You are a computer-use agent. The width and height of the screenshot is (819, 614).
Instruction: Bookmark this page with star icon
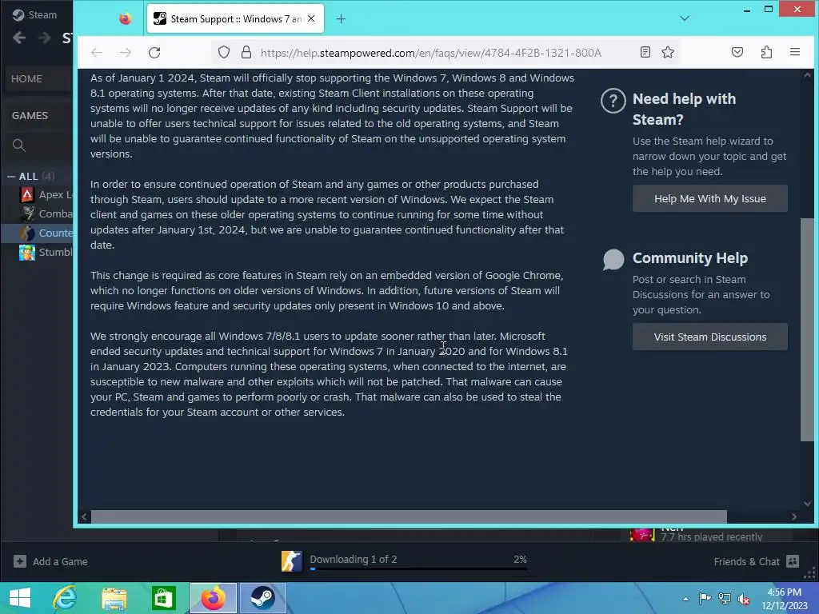pyautogui.click(x=668, y=52)
